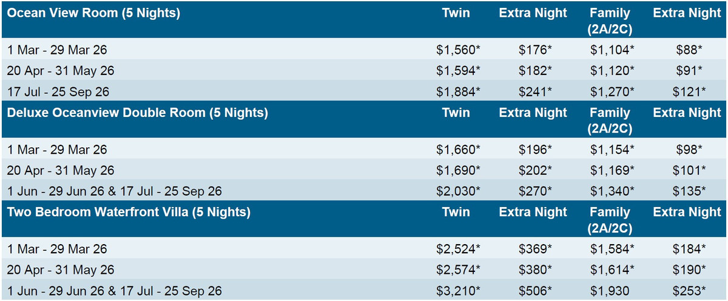Select the $1,104* family price
Viewport: 728px width, 301px height.
612,50
